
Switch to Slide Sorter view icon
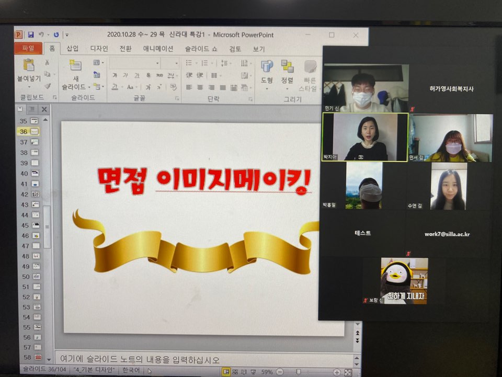pos(235,372)
